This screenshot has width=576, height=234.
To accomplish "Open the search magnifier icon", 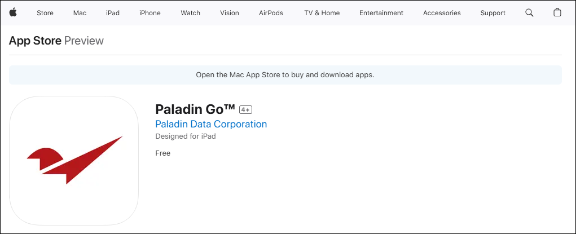I will point(529,13).
